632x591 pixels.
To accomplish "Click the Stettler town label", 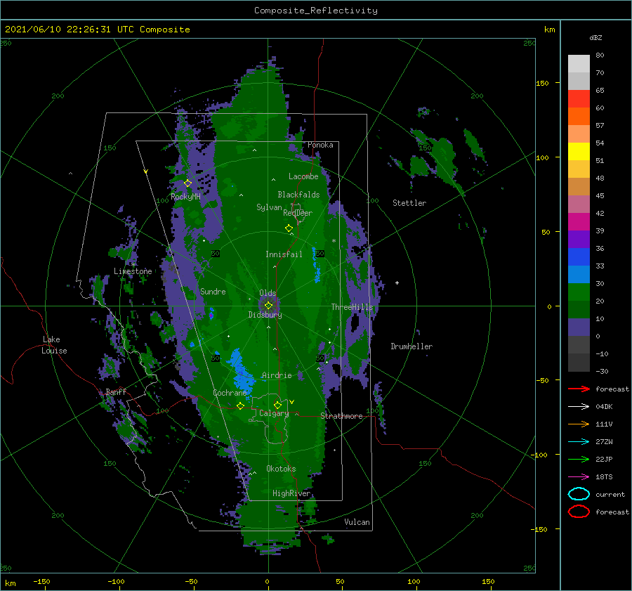I will pos(409,203).
